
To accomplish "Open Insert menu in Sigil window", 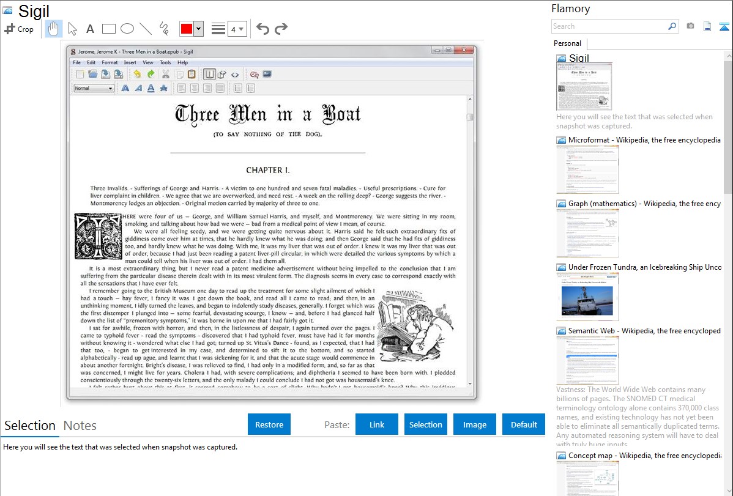I will click(130, 62).
